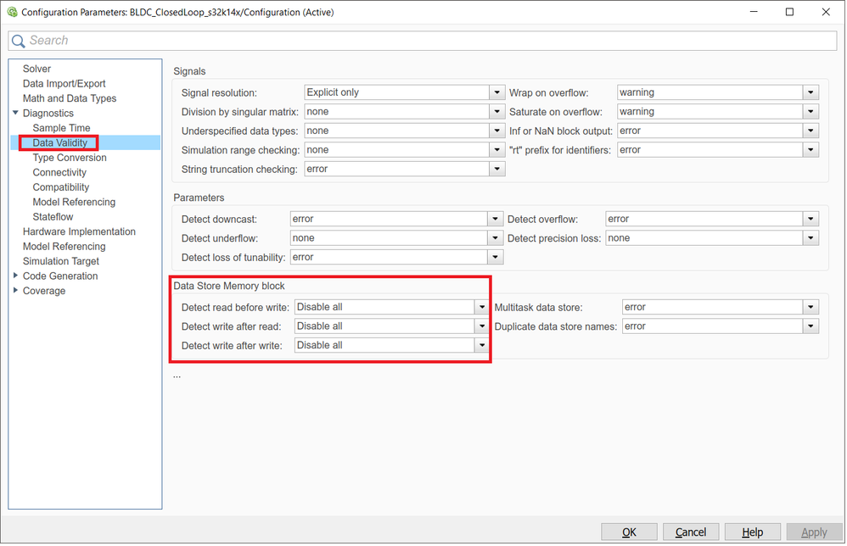The height and width of the screenshot is (546, 847).
Task: Open Duplicate data store names dropdown
Action: [x=811, y=326]
